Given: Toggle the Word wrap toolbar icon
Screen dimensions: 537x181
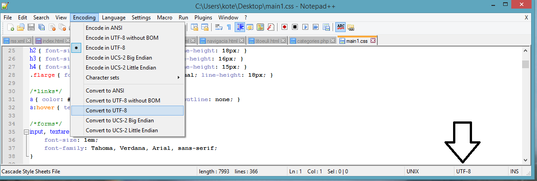Looking at the screenshot, I should click(219, 27).
